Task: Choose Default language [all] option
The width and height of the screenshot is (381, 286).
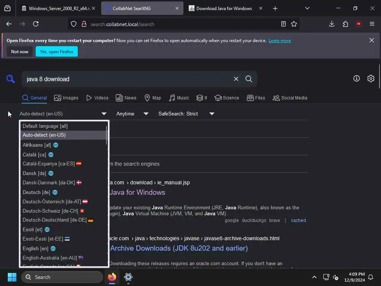Action: tap(63, 126)
